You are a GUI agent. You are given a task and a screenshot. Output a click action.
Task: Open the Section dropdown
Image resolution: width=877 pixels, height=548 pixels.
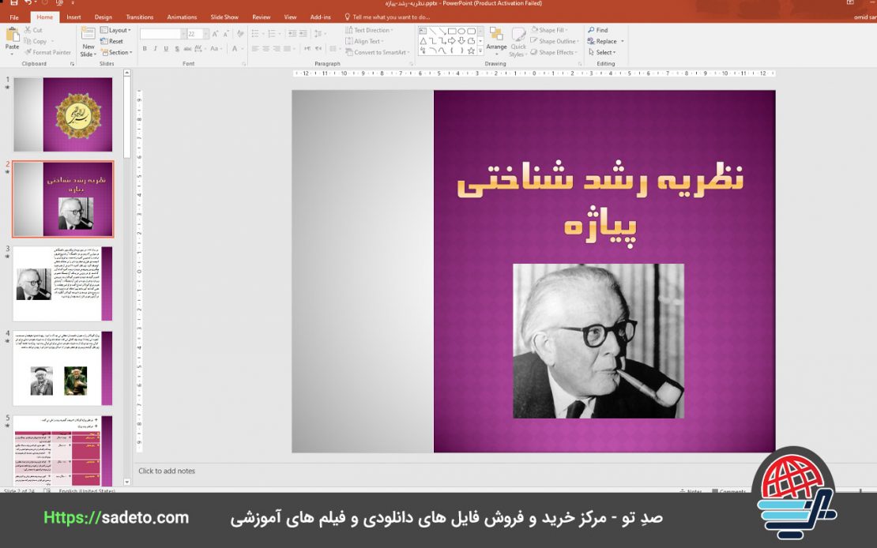click(x=116, y=53)
